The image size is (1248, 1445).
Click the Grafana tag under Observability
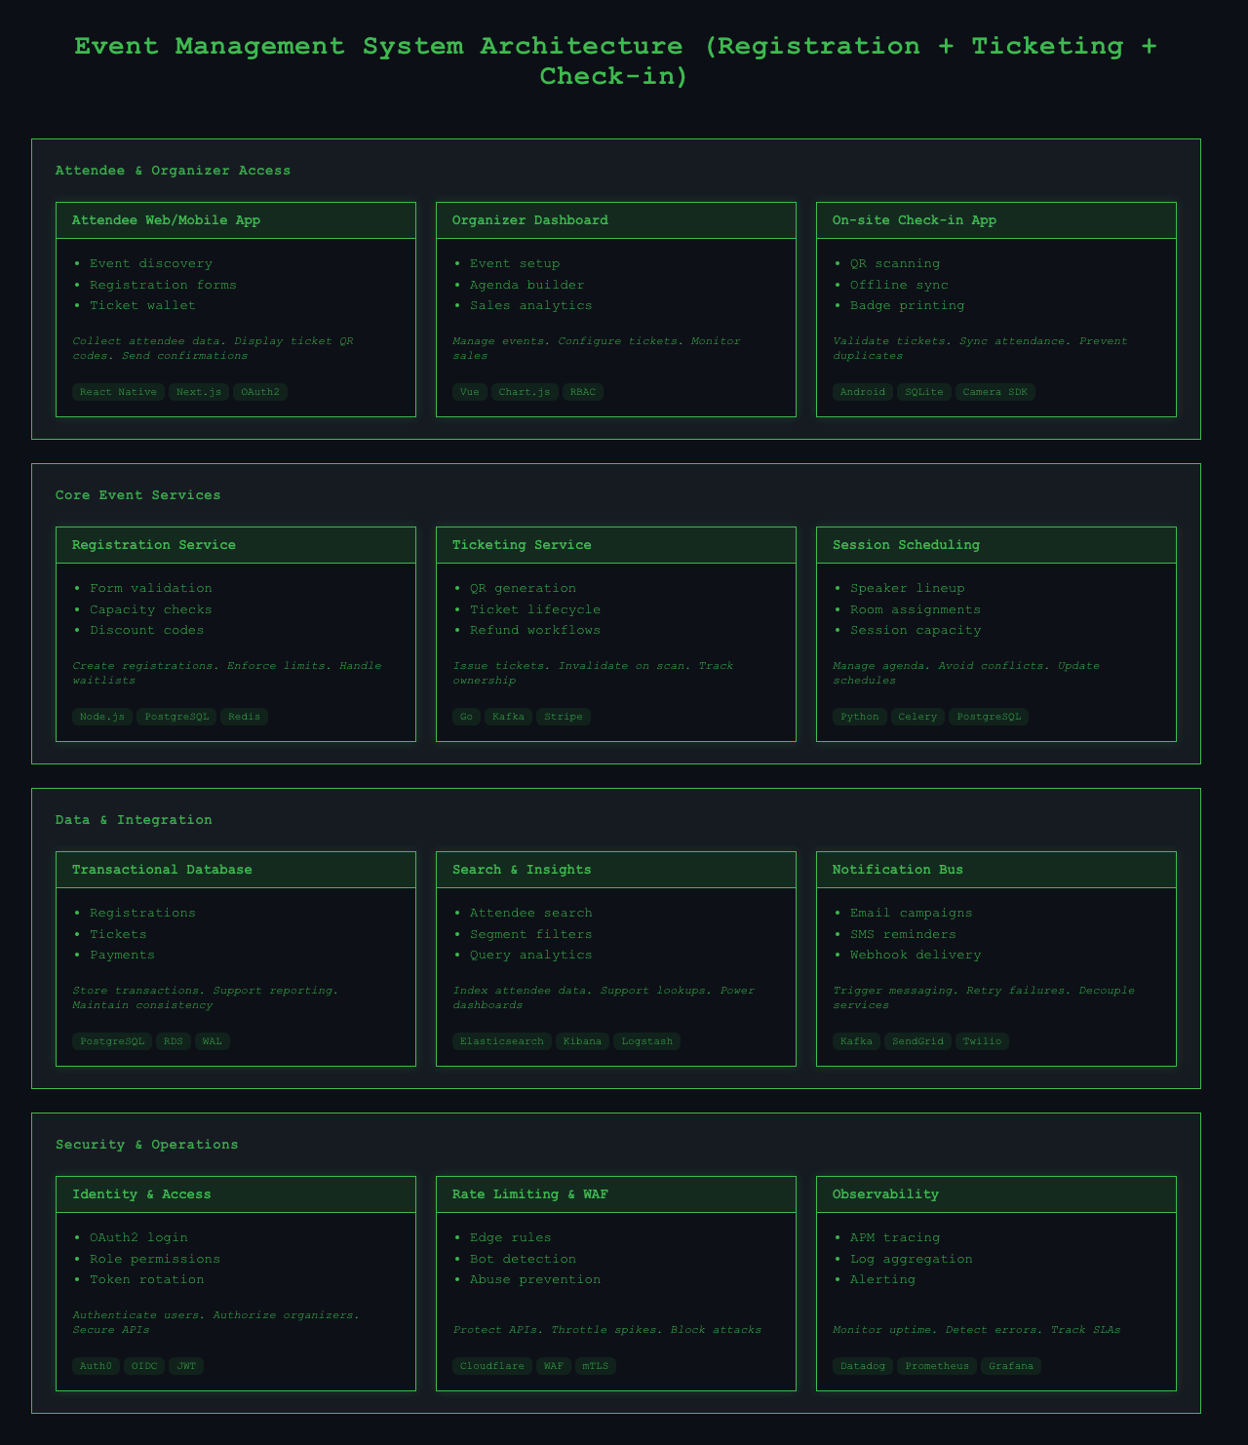pyautogui.click(x=1011, y=1366)
